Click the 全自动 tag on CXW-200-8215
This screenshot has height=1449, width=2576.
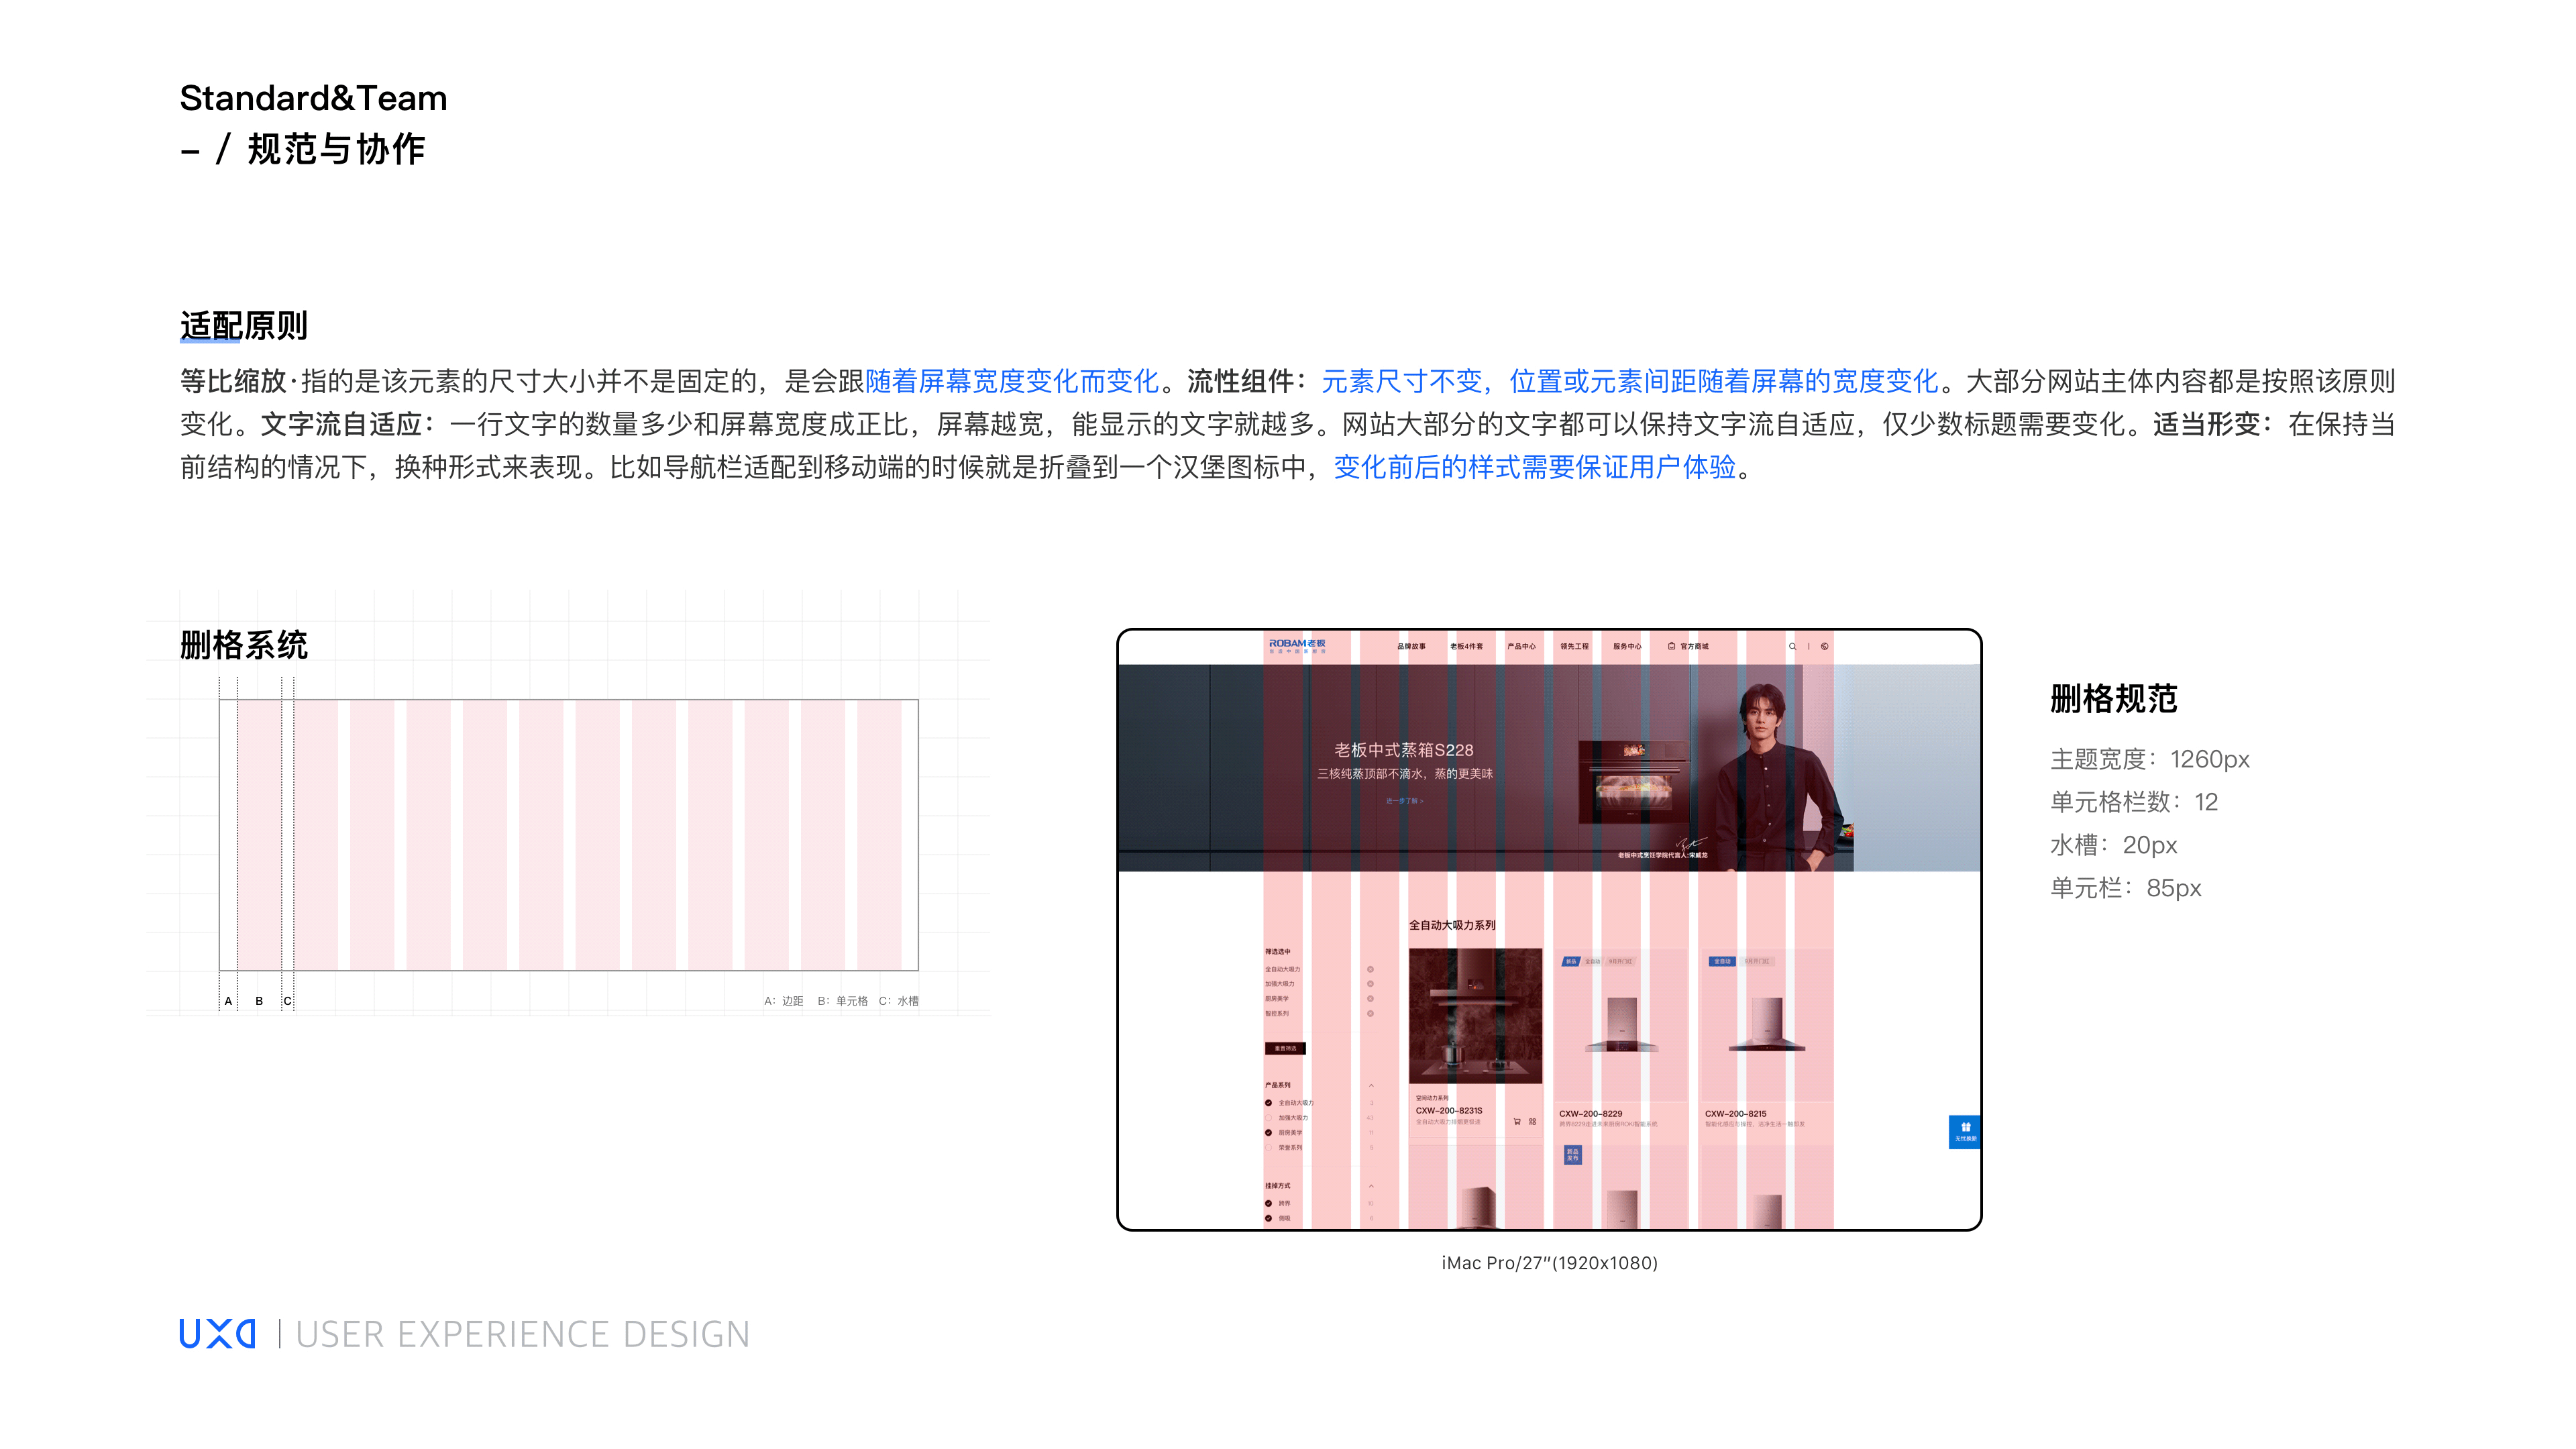pyautogui.click(x=1722, y=961)
